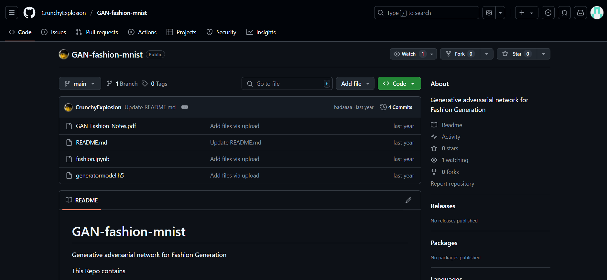Click the repository owner avatar beside title
Viewport: 607px width, 280px height.
64,54
